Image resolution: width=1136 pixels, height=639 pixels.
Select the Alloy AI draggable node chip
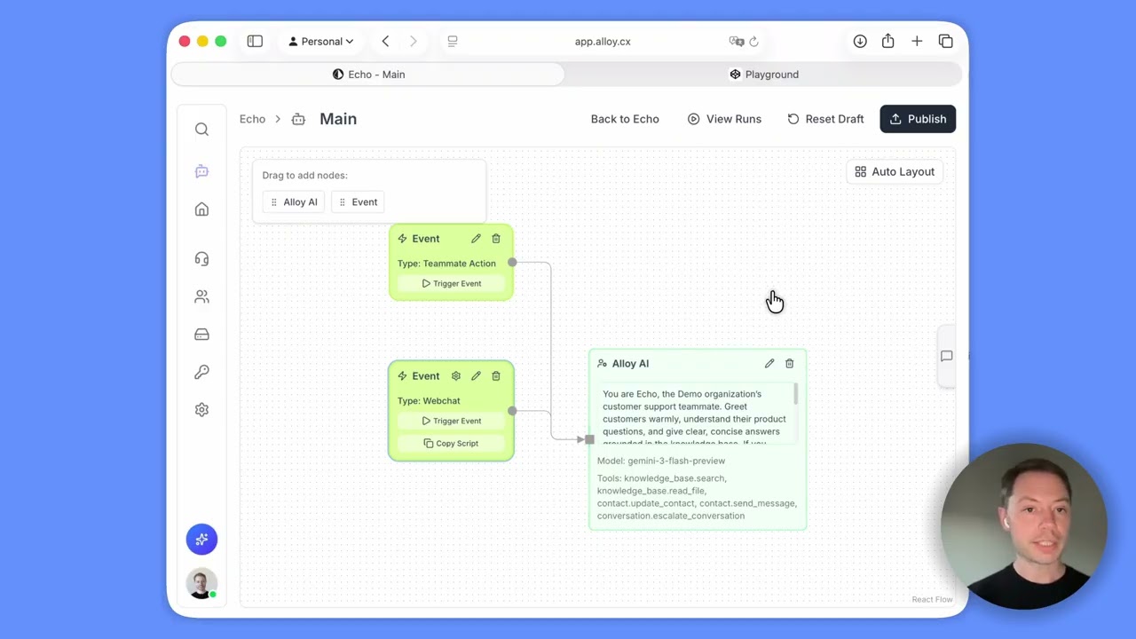click(294, 202)
